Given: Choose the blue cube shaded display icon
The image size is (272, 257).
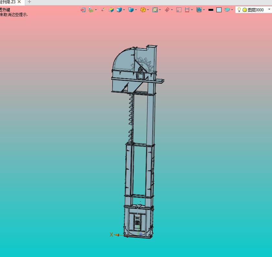Looking at the screenshot, I should click(119, 10).
